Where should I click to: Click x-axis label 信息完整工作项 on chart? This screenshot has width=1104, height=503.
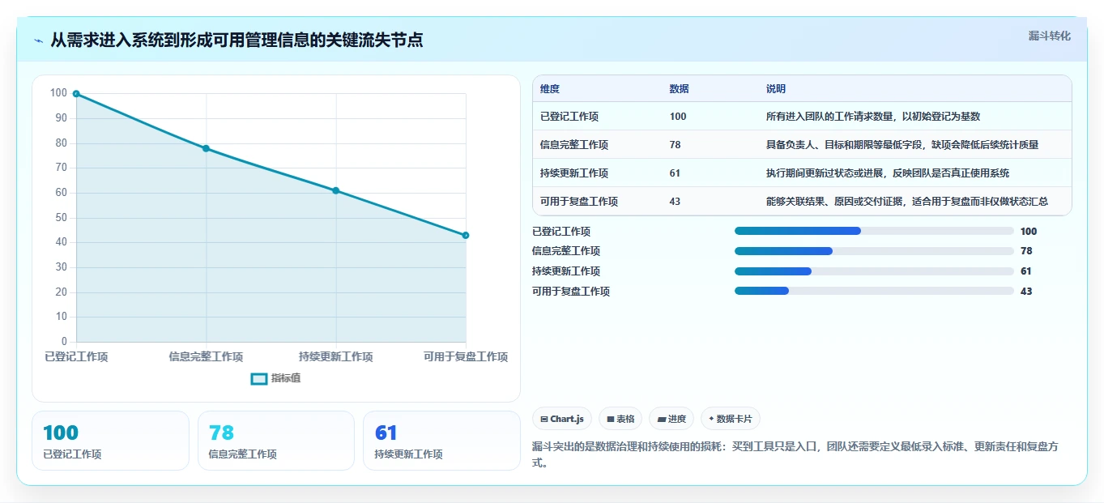coord(206,356)
